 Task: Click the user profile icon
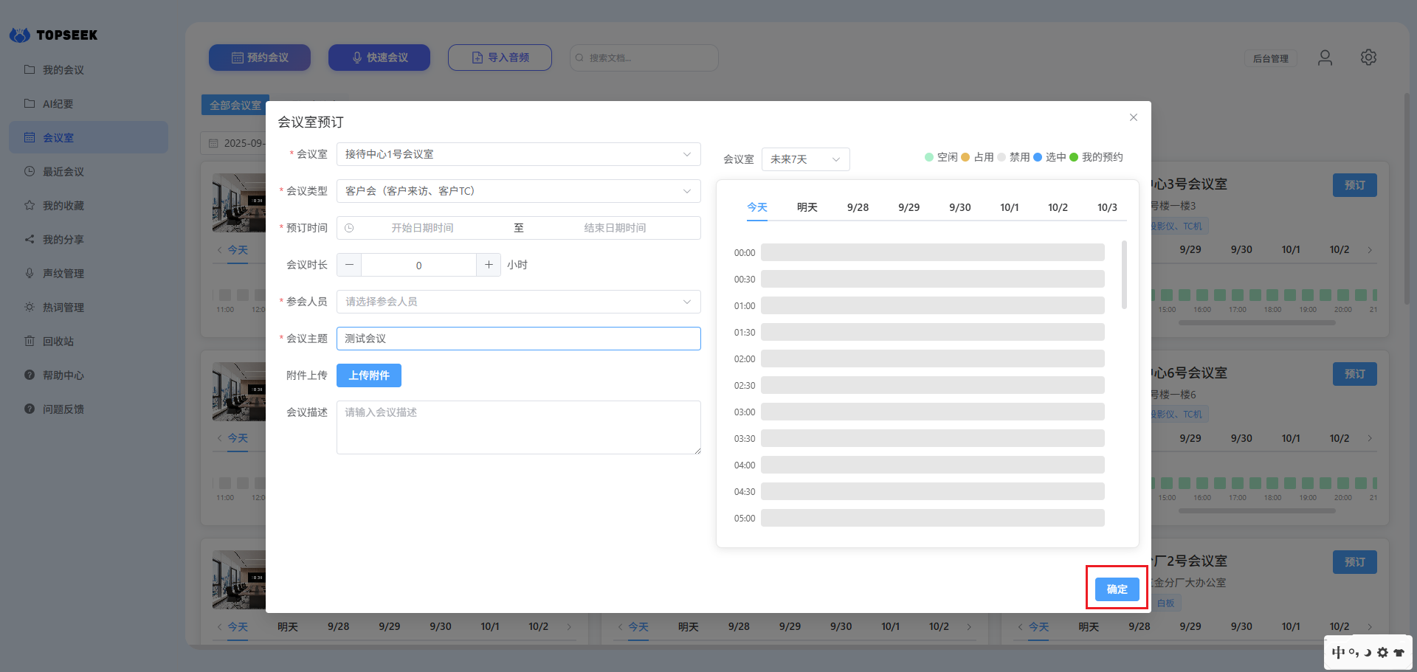tap(1325, 58)
